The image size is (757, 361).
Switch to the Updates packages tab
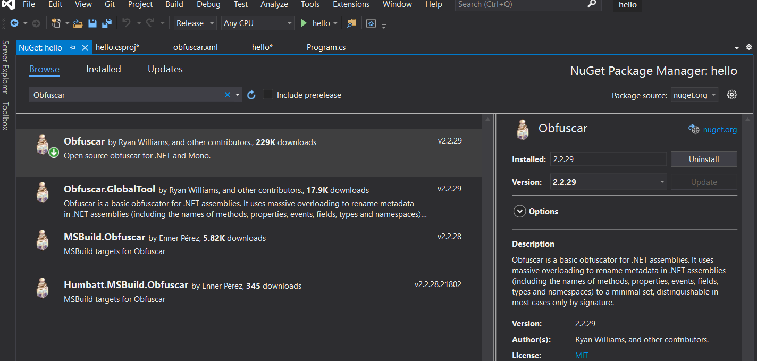(165, 69)
